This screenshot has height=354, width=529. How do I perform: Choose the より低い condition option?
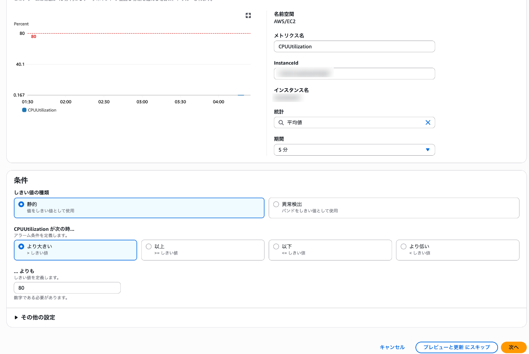click(x=403, y=246)
